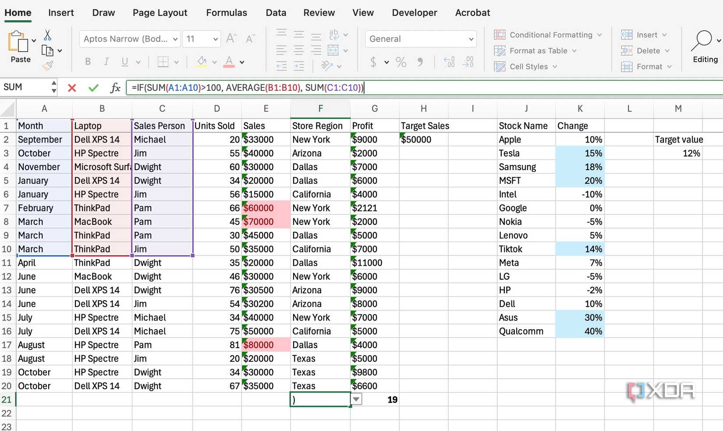Toggle Bold formatting

88,62
